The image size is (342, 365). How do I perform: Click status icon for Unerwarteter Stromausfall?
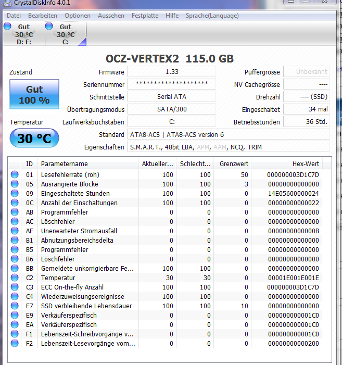(15, 231)
